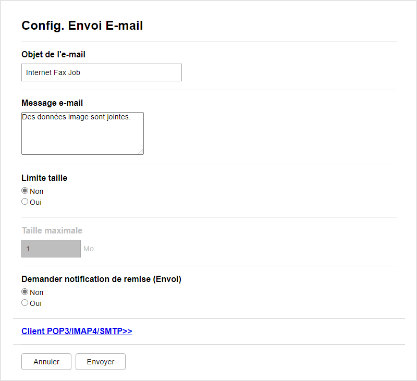Select Oui radio button under Limite taille

point(24,202)
